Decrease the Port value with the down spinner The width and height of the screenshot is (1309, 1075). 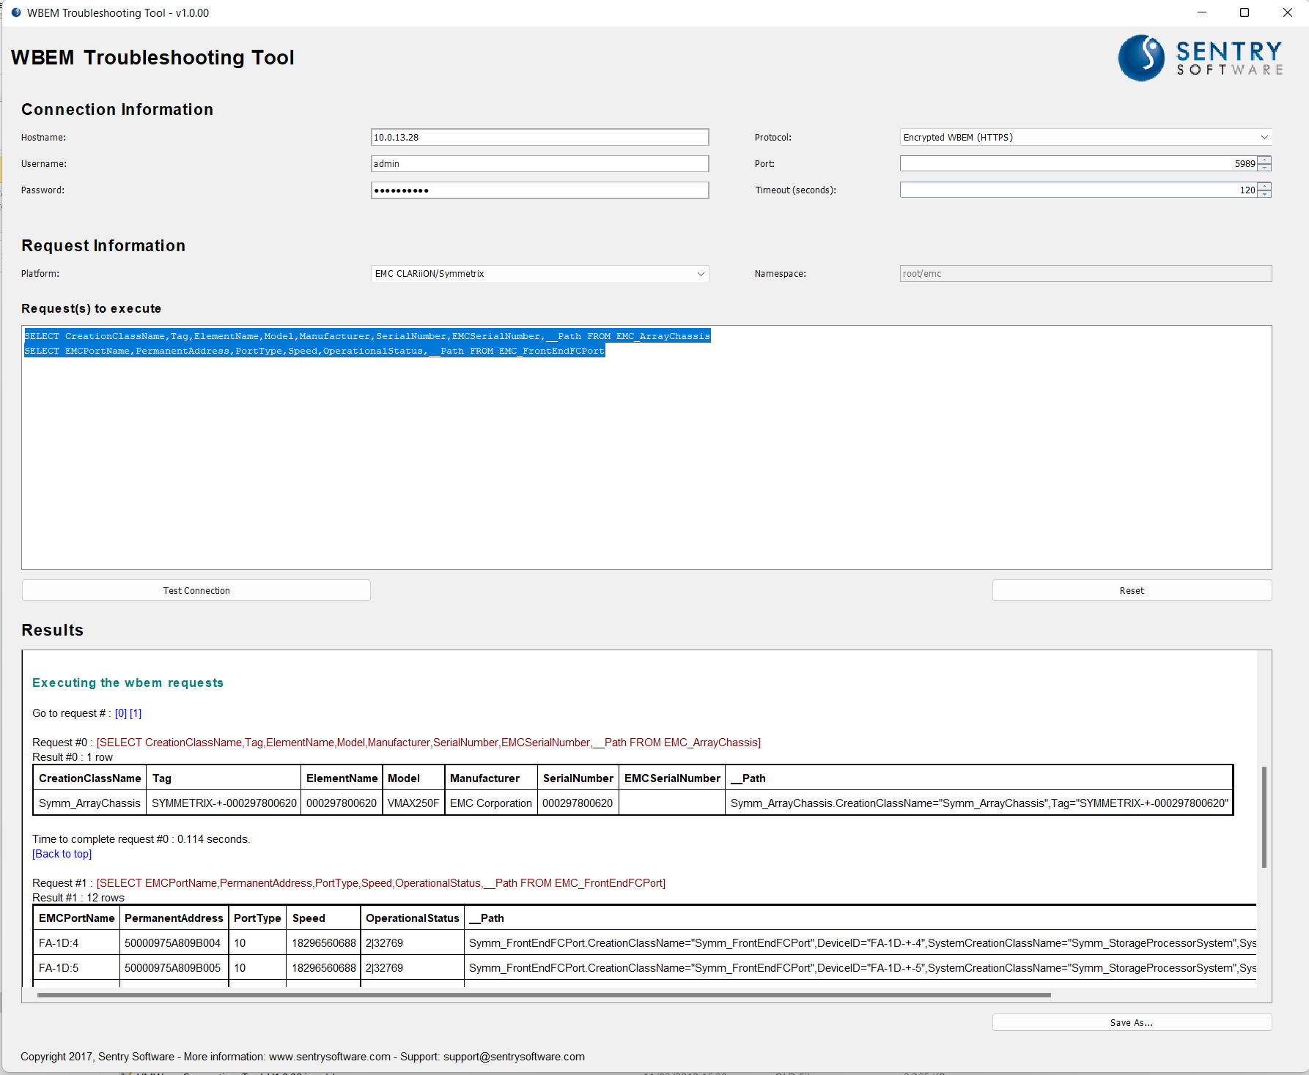[x=1264, y=167]
